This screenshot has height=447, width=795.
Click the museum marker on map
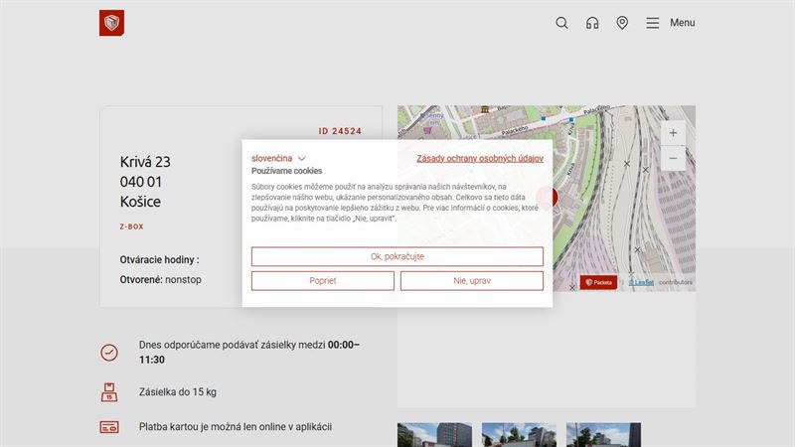(x=485, y=109)
